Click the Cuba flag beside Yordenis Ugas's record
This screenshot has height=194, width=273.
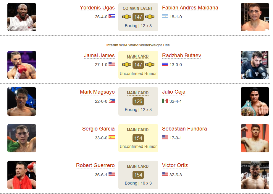(x=112, y=16)
